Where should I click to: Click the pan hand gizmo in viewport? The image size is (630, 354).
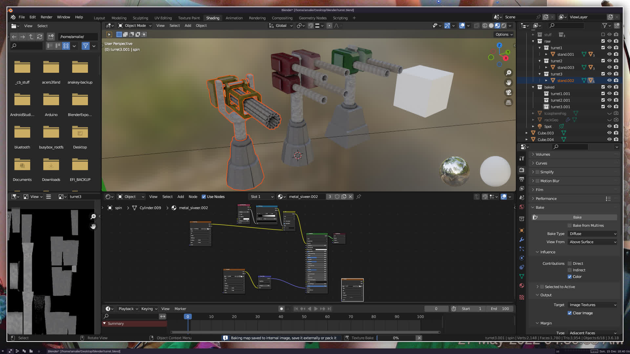click(x=509, y=83)
